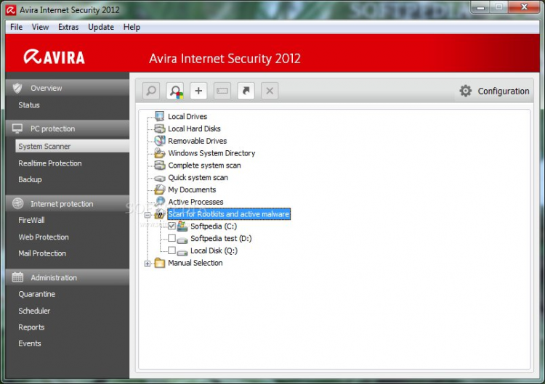The width and height of the screenshot is (545, 384).
Task: Click the rename profile toolbar icon
Action: click(x=222, y=91)
